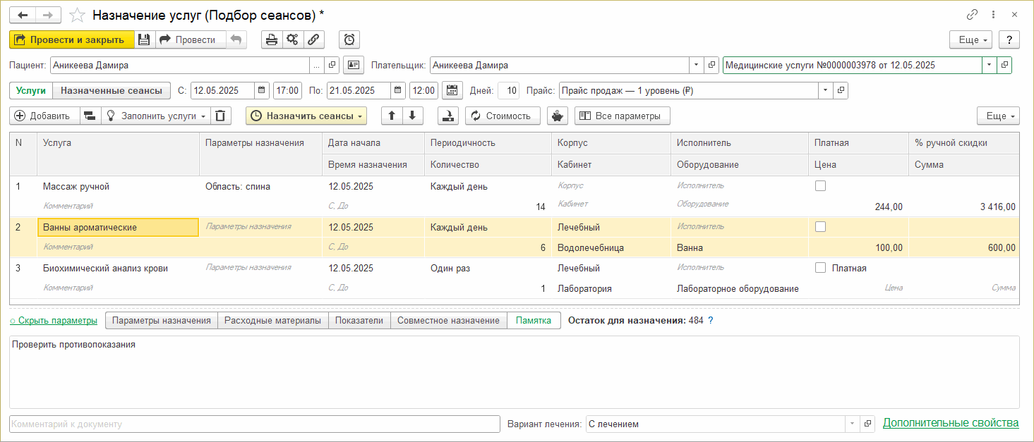Toggle Платная checkbox for Ванны ароматические
The height and width of the screenshot is (442, 1034).
820,227
